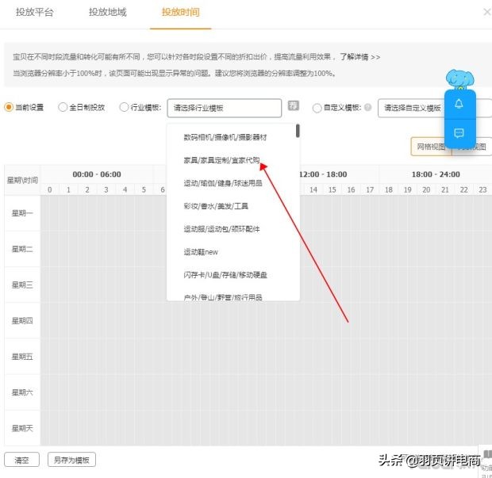Switch to the 投放地域 tab
The height and width of the screenshot is (478, 492).
(x=108, y=12)
